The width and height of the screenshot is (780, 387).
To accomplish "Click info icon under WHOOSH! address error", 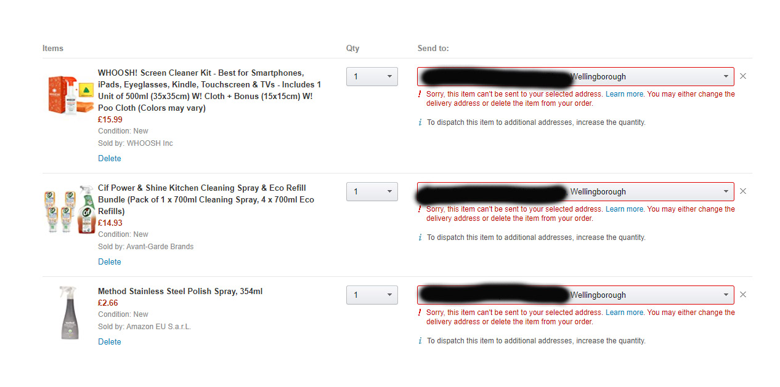I will pos(420,122).
